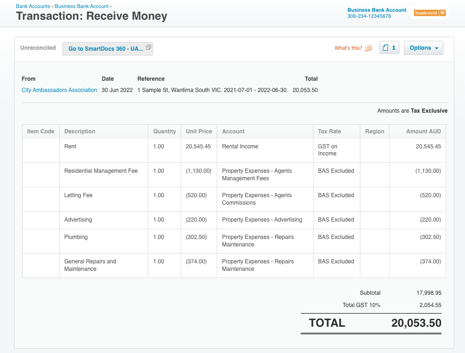Click the Amount AUD column header

423,131
